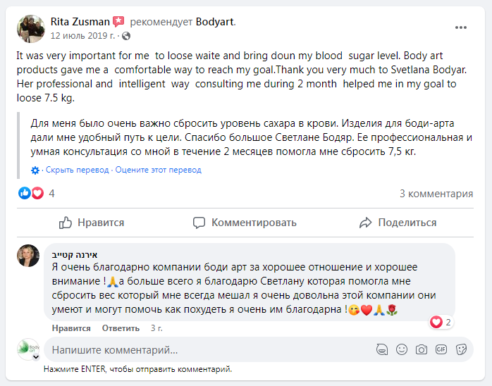Click the heart reaction on the comment

pyautogui.click(x=436, y=323)
